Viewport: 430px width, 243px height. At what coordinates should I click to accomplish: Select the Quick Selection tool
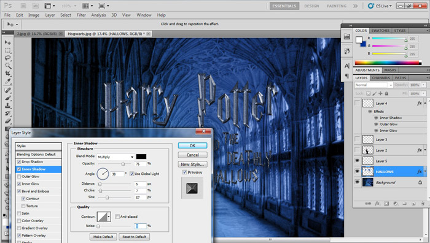pyautogui.click(x=7, y=66)
